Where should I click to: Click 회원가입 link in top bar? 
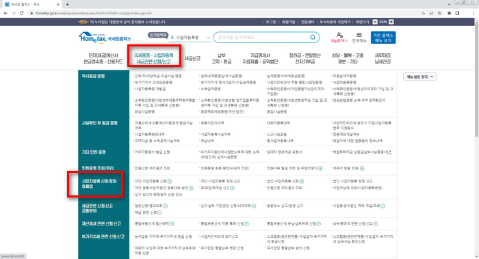click(288, 22)
